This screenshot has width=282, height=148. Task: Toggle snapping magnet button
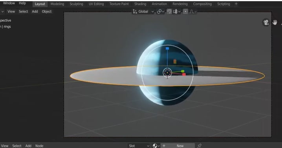coord(169,11)
